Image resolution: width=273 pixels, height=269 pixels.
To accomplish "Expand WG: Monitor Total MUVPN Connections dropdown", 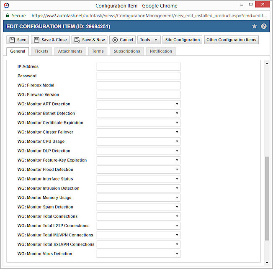I will coord(139,235).
